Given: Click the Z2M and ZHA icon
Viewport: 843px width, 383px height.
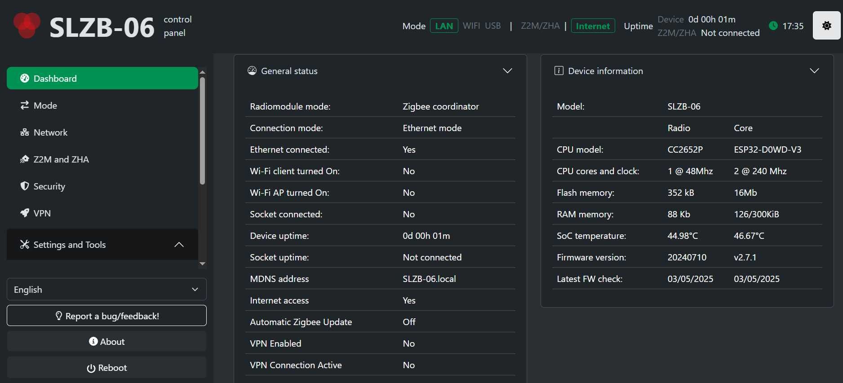Looking at the screenshot, I should point(24,159).
